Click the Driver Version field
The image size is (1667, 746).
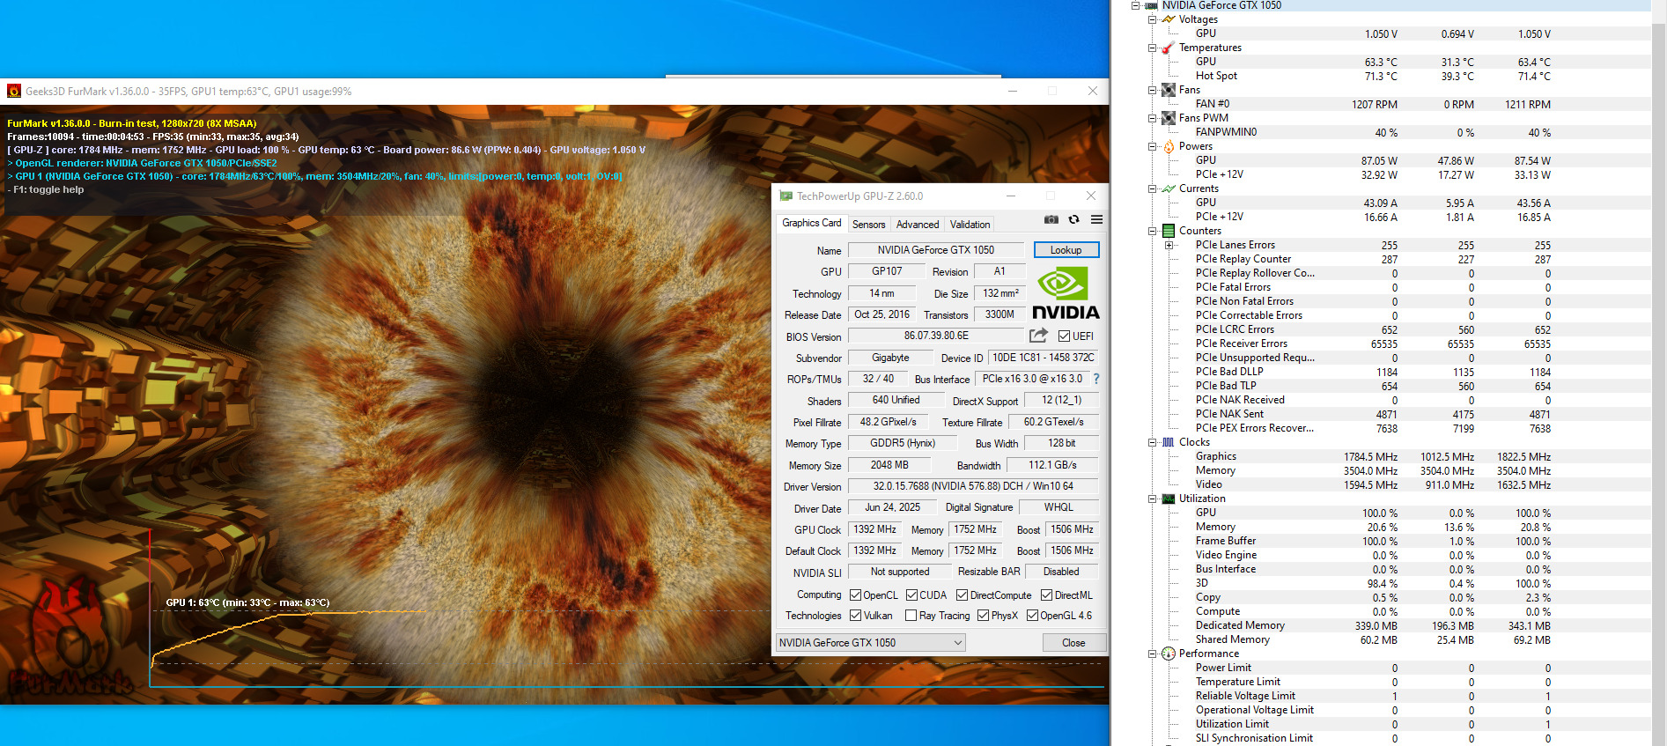click(x=973, y=486)
